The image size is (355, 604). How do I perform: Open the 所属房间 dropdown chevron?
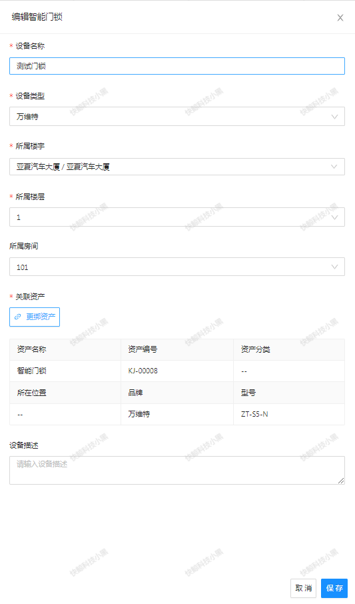[334, 267]
